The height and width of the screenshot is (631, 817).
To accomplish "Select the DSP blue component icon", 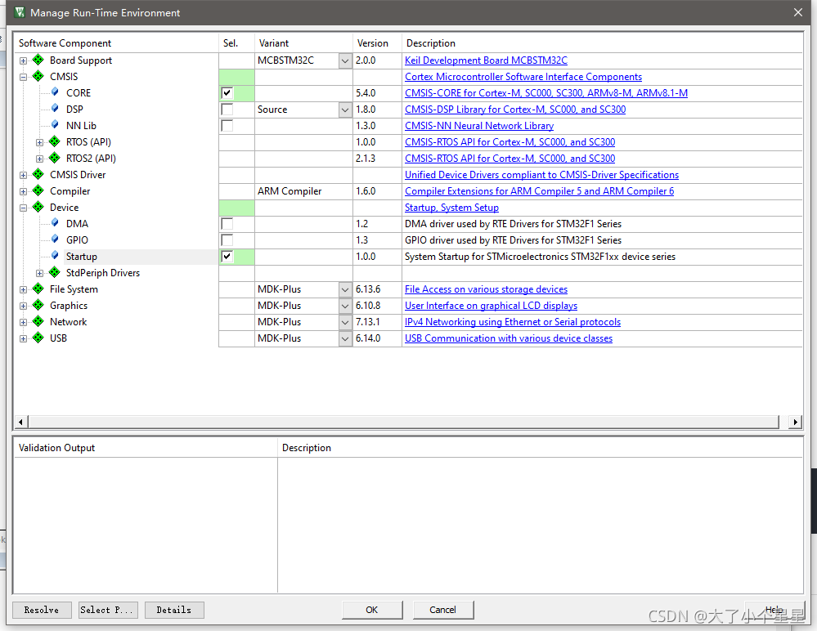I will (55, 109).
